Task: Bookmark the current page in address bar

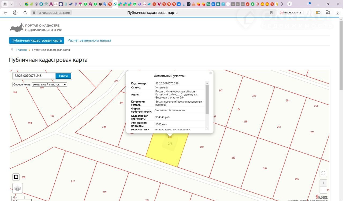Action: coord(271,13)
